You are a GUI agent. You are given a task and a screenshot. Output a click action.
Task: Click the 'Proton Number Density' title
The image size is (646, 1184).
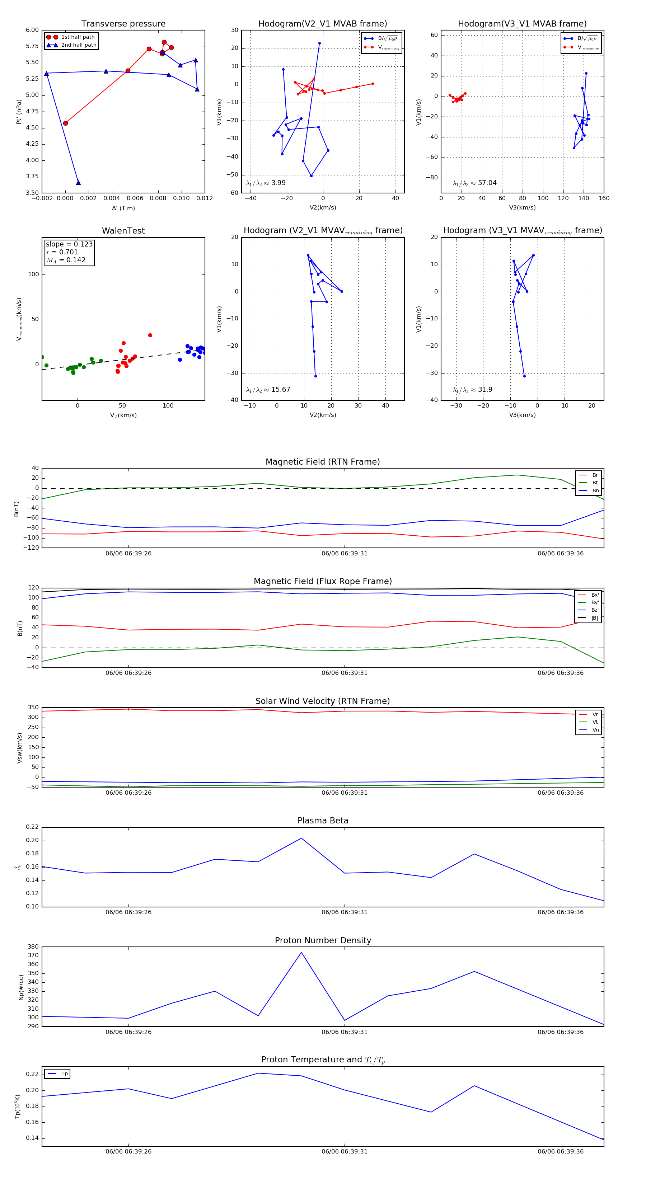coord(323,940)
